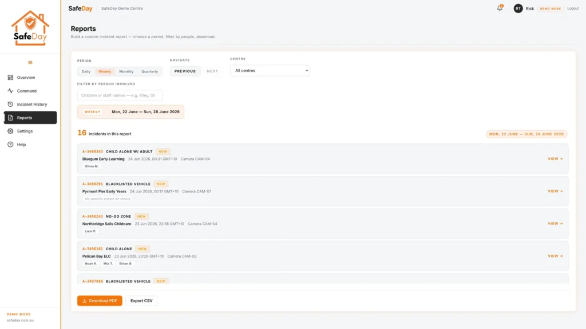Select Reports in the sidebar
Image resolution: width=586 pixels, height=329 pixels.
tap(30, 118)
